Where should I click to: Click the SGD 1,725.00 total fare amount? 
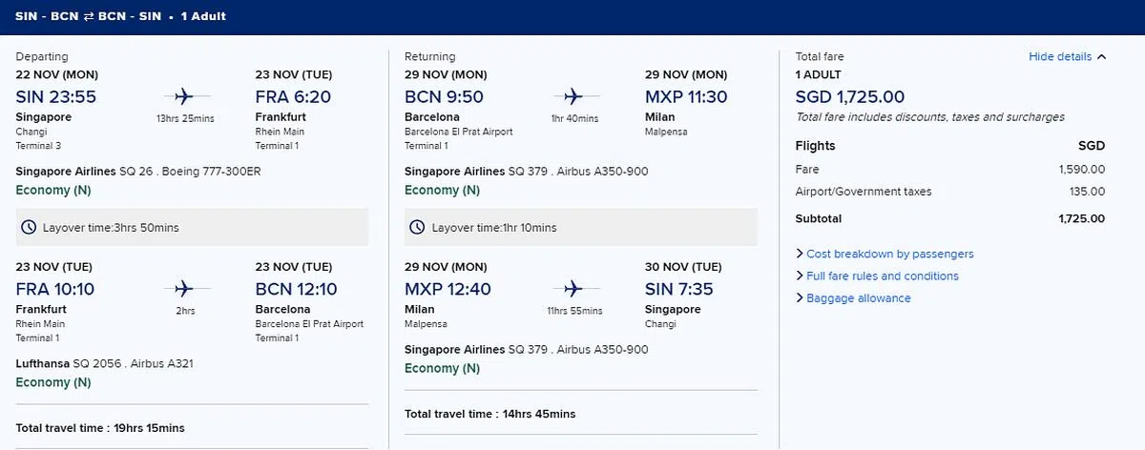click(850, 96)
